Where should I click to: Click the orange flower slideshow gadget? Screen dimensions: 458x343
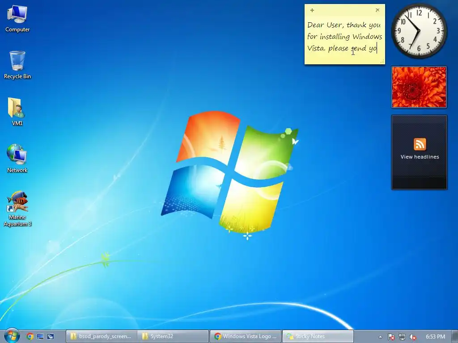click(419, 87)
